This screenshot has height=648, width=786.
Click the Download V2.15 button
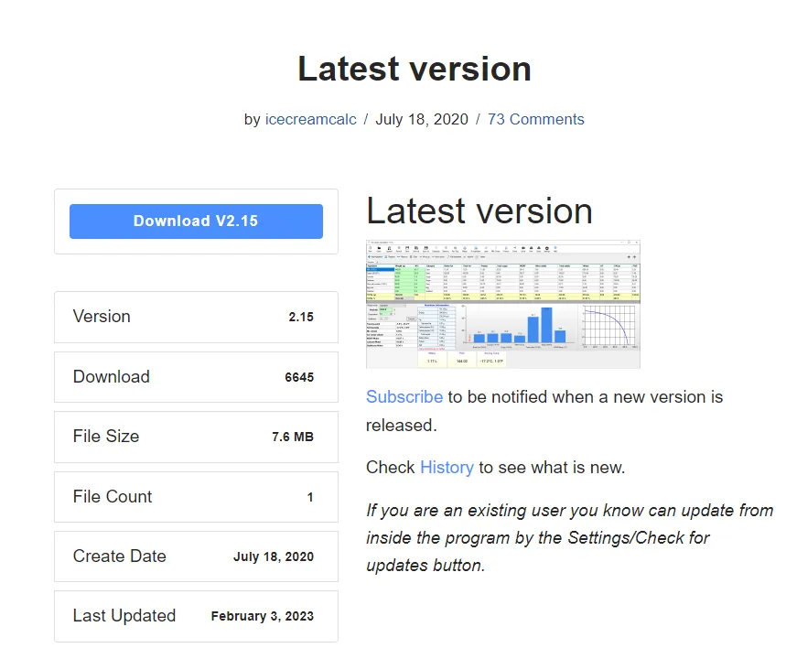click(x=196, y=221)
